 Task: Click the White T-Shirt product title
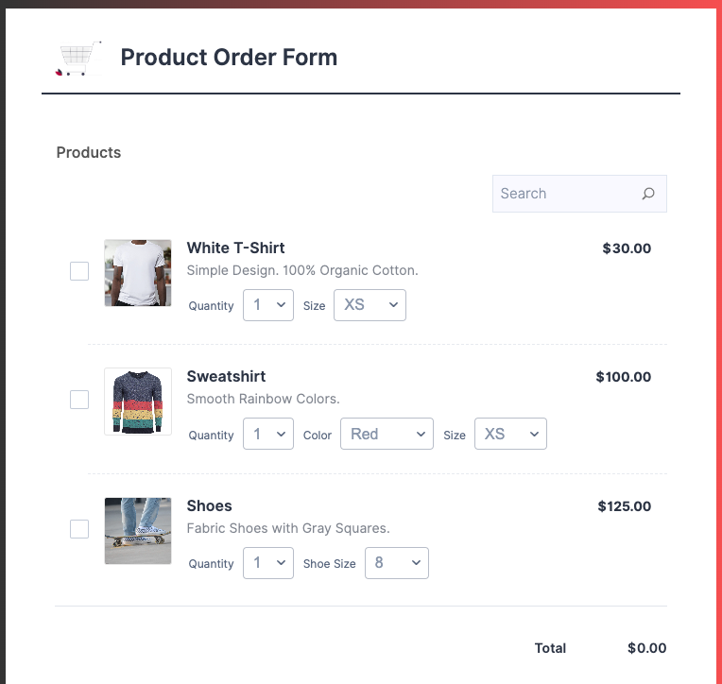tap(235, 248)
